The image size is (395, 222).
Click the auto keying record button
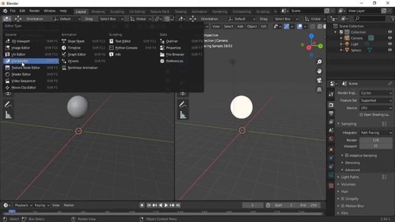[142, 205]
